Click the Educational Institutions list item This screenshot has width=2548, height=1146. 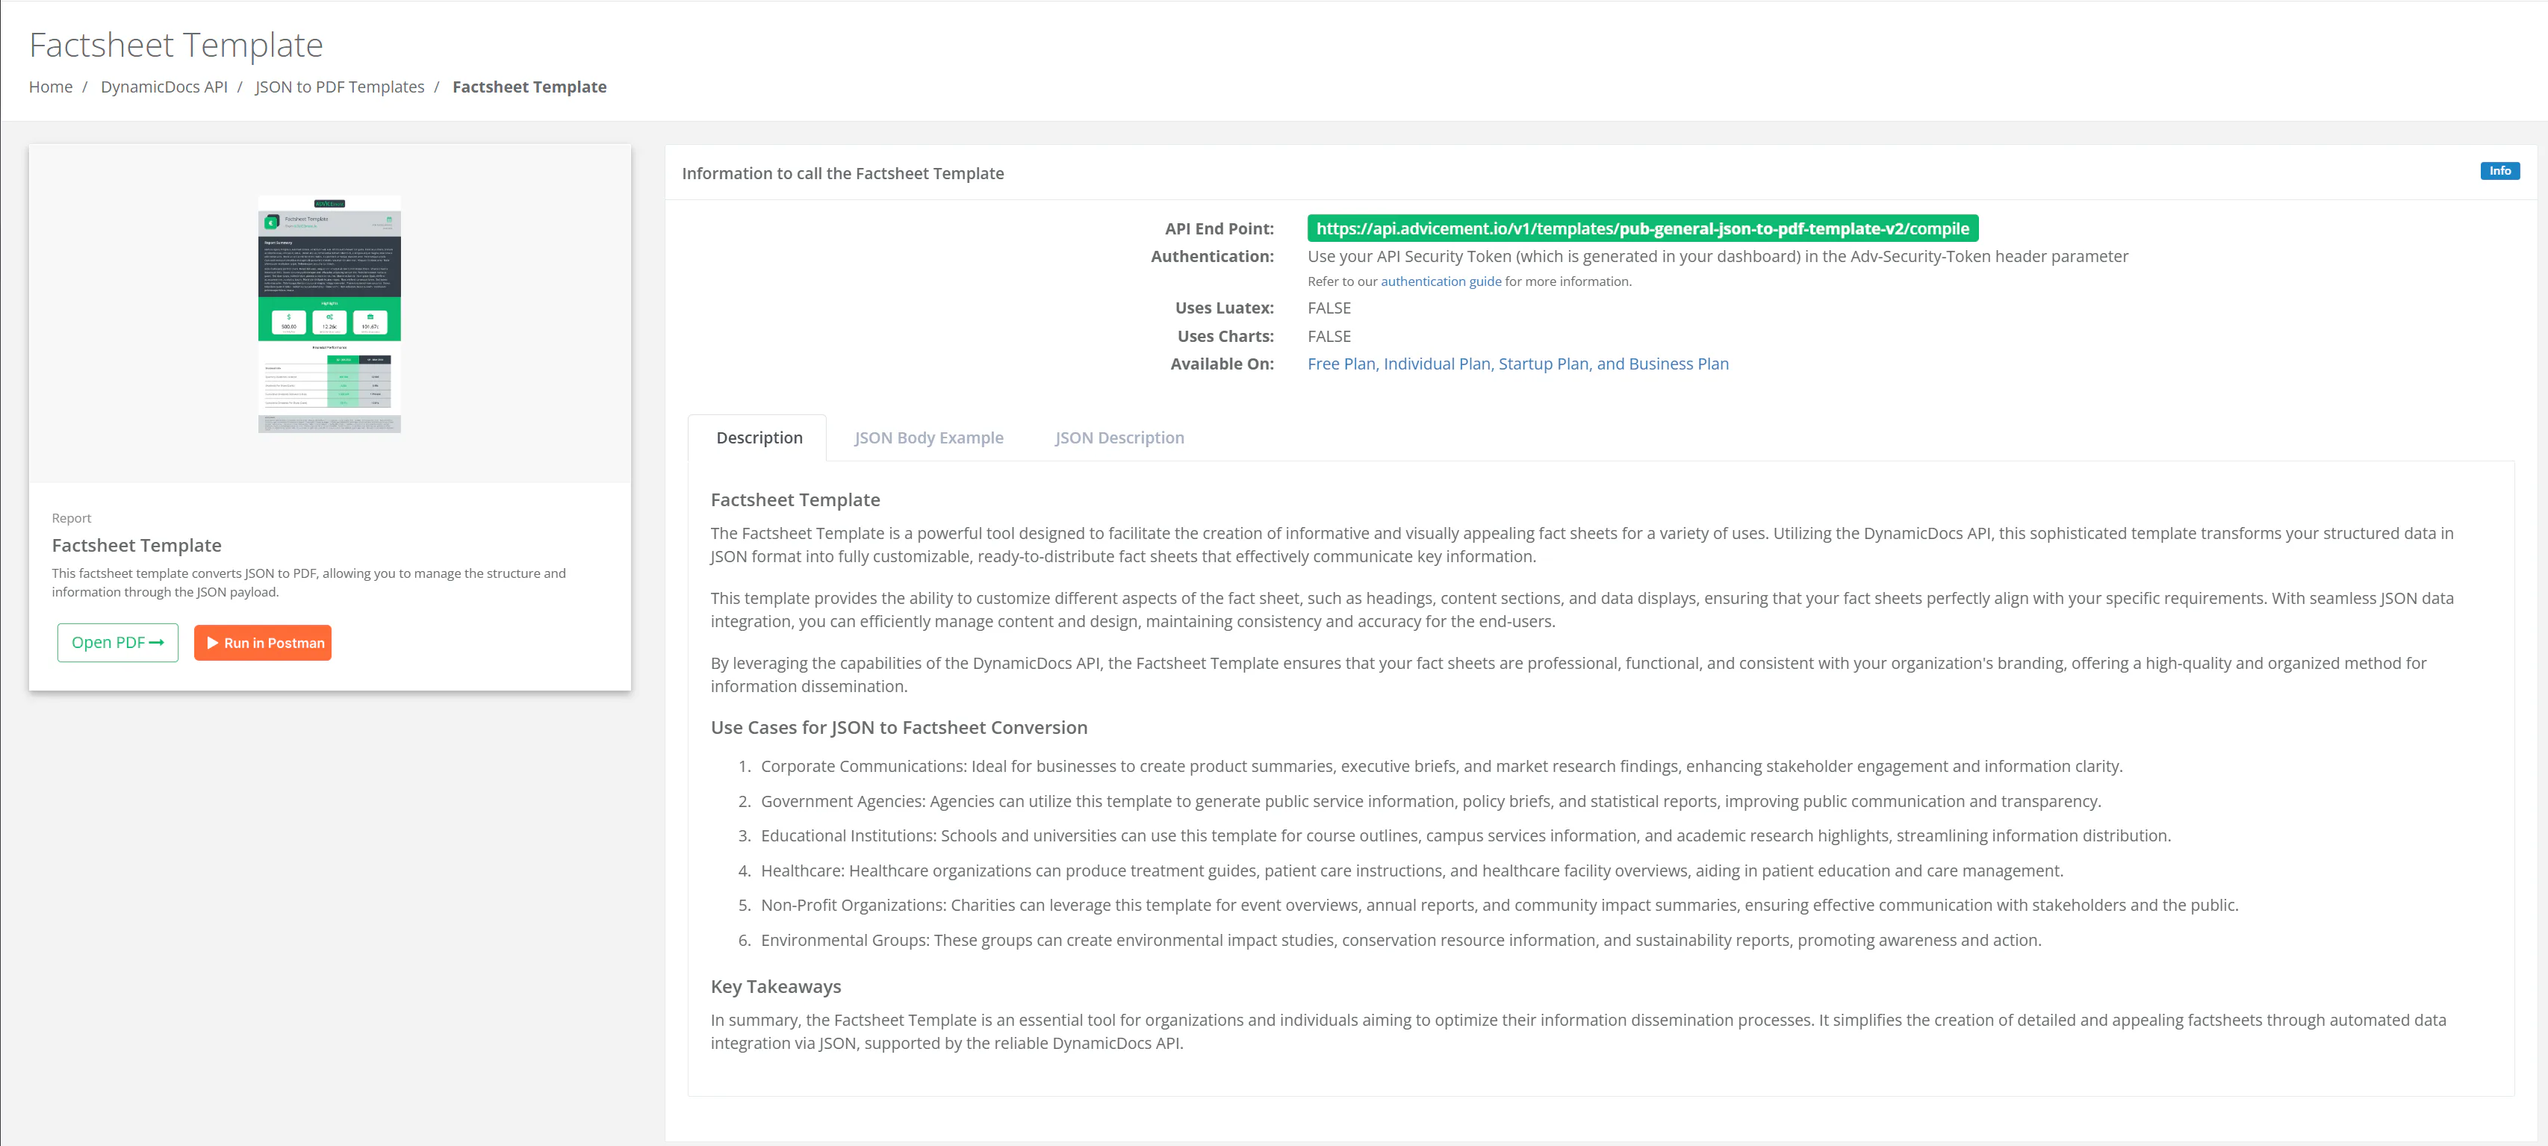click(x=1465, y=836)
